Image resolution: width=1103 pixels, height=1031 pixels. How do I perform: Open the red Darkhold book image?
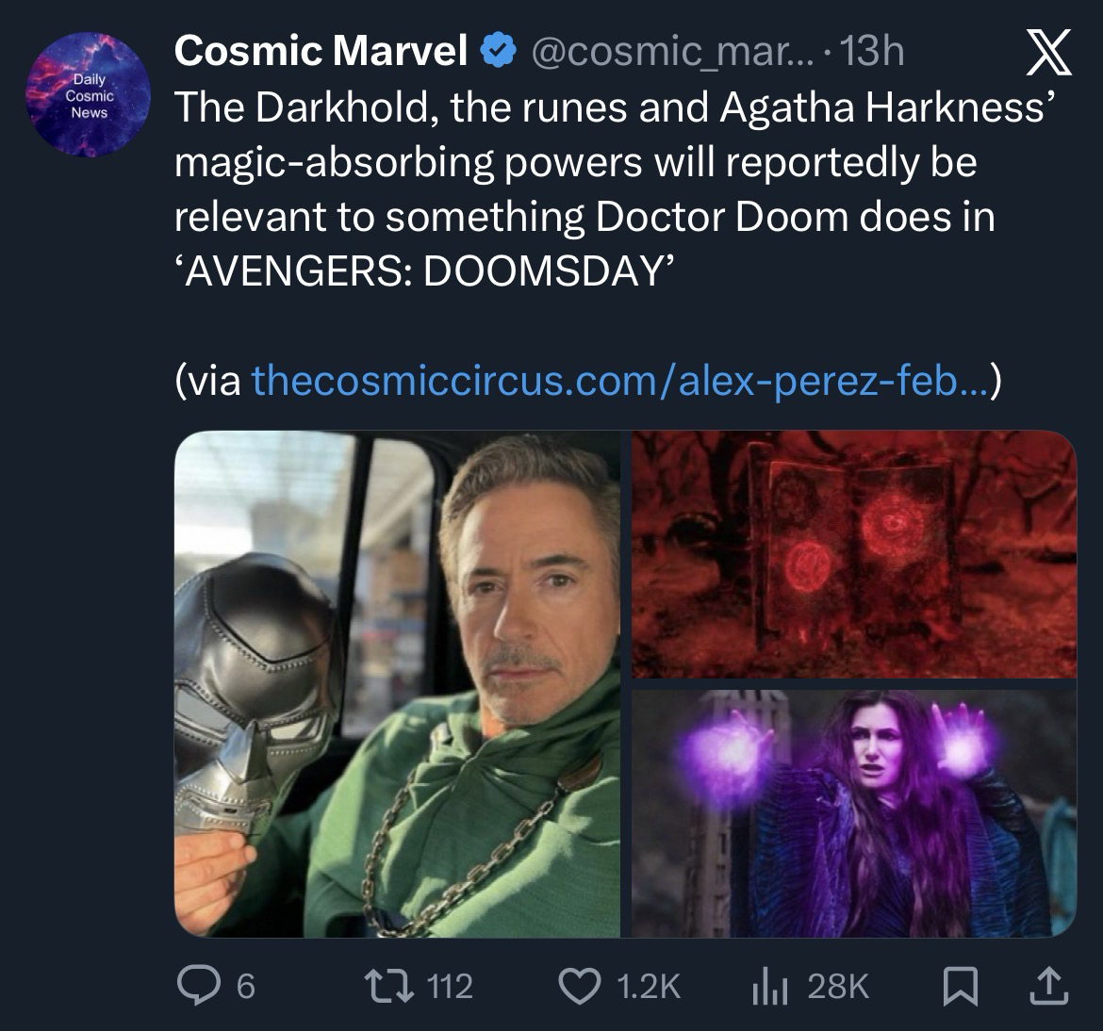tap(853, 555)
